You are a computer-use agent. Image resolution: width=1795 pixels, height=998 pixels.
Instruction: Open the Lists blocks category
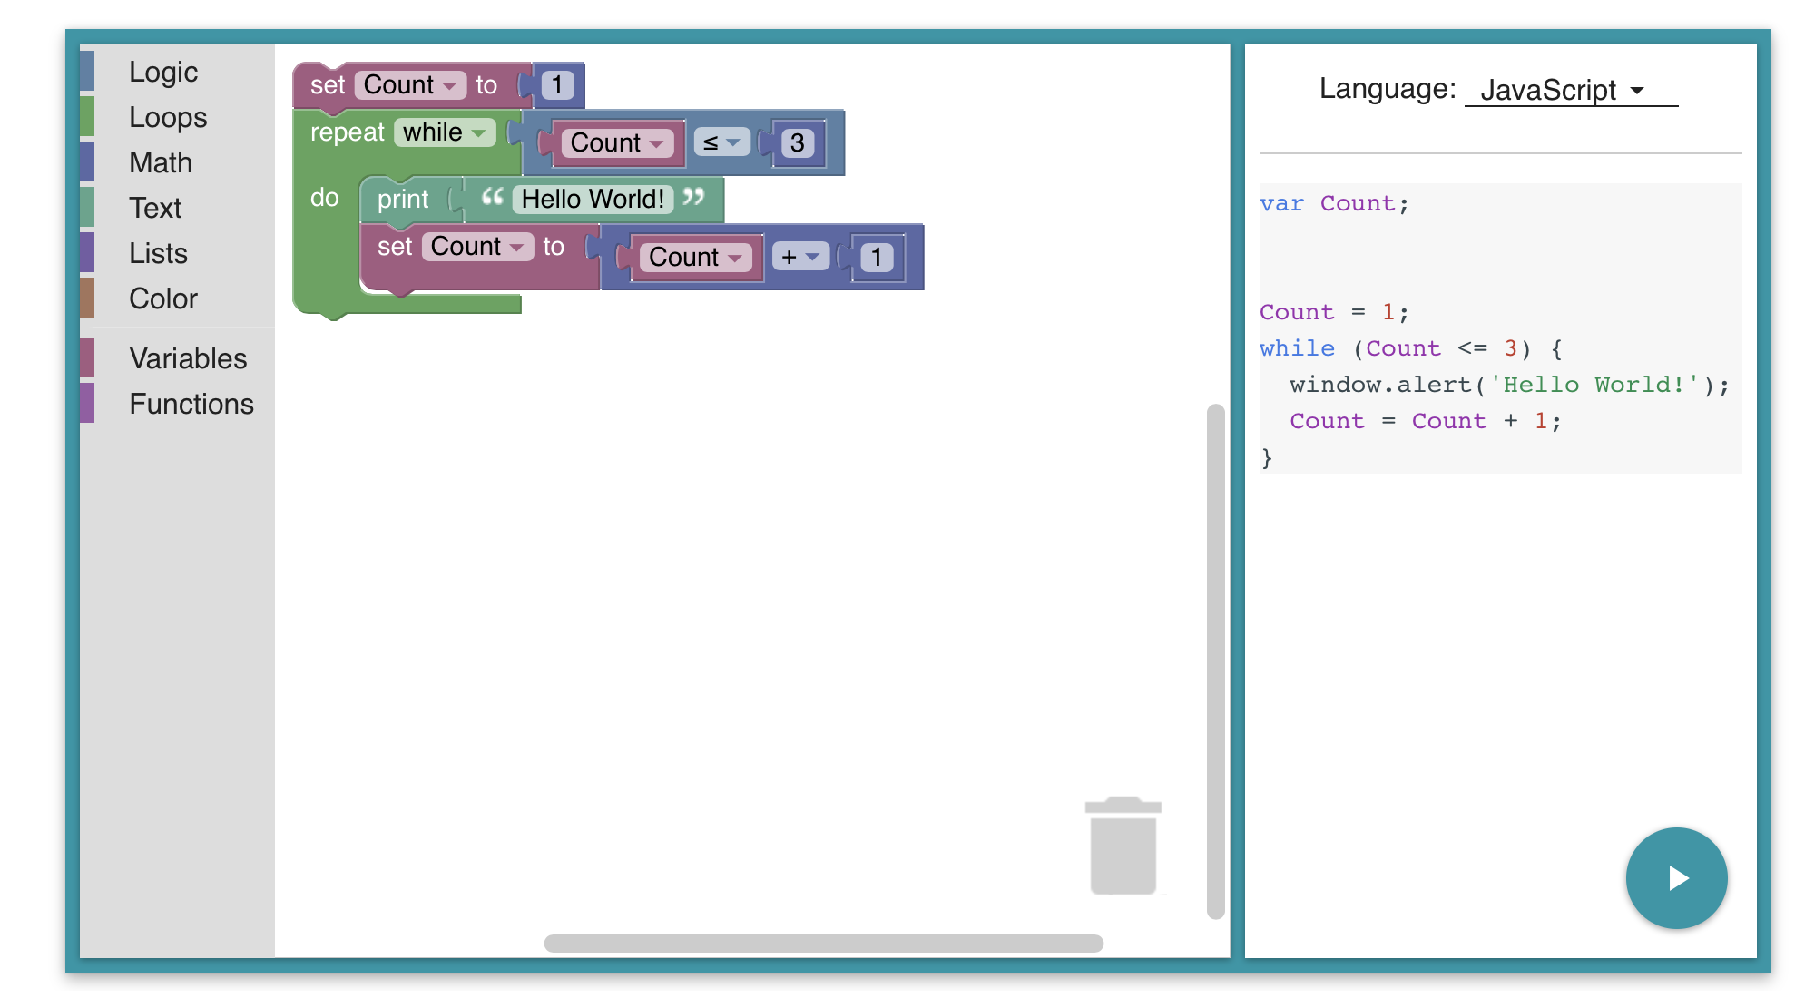tap(158, 253)
